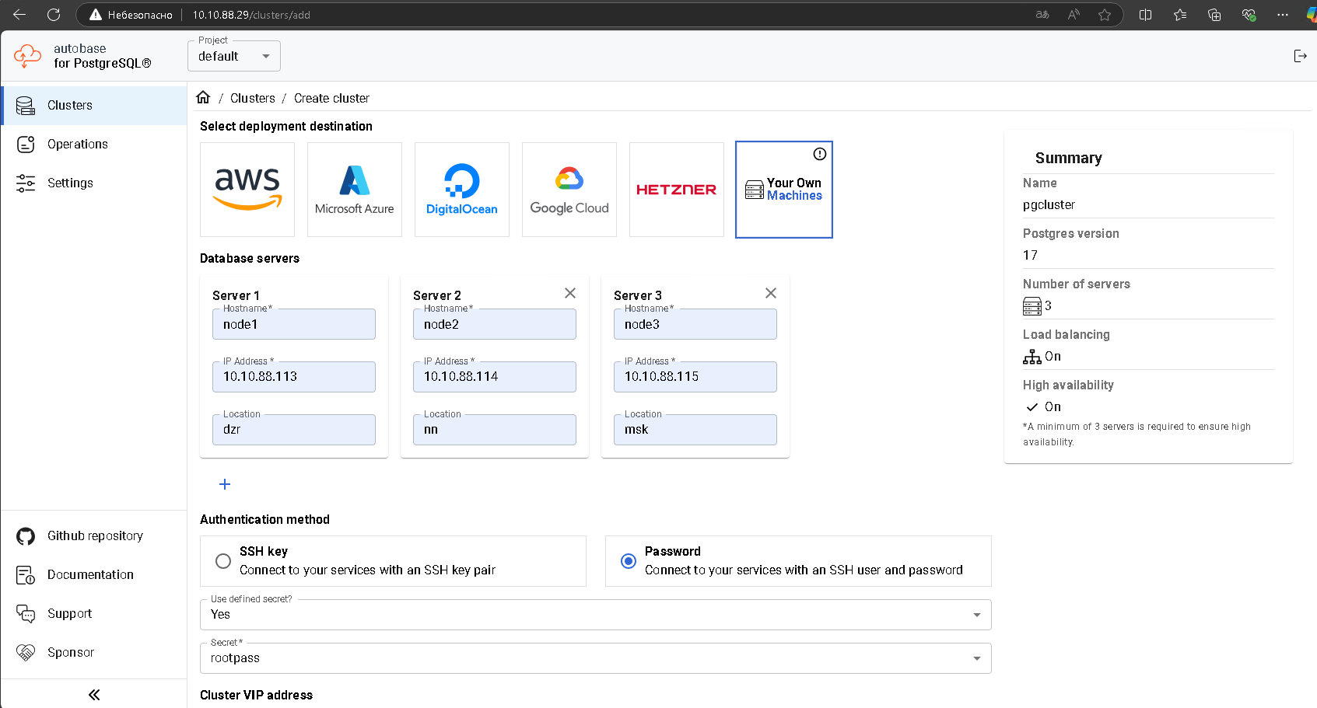Click 'pgcluster' name in Summary
1317x708 pixels.
(1049, 205)
